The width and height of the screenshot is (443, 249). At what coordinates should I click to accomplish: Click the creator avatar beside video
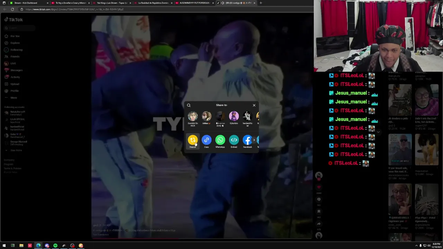(x=319, y=176)
